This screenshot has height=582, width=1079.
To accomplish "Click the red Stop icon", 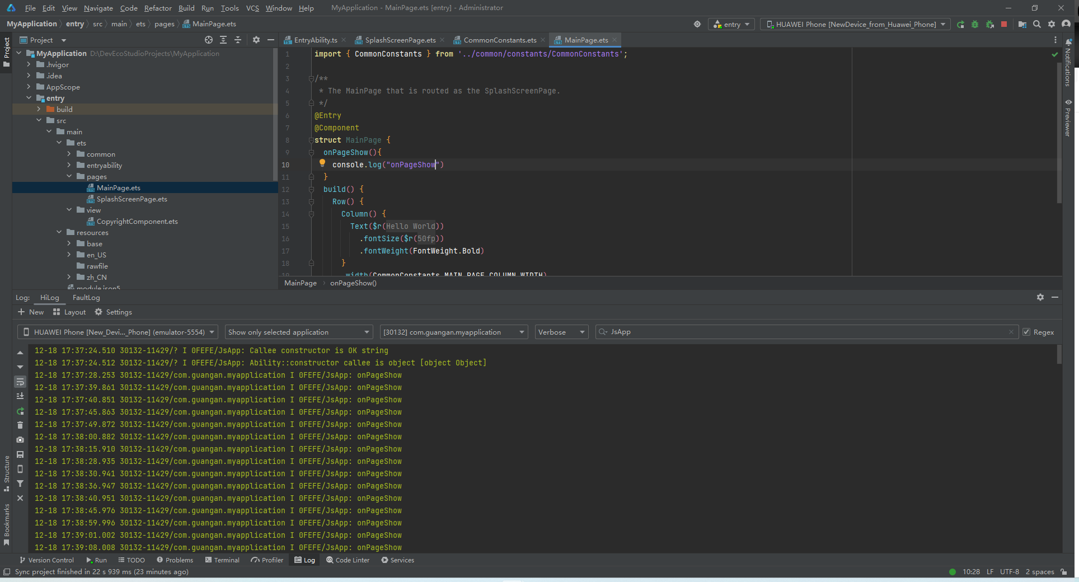I will (1004, 24).
